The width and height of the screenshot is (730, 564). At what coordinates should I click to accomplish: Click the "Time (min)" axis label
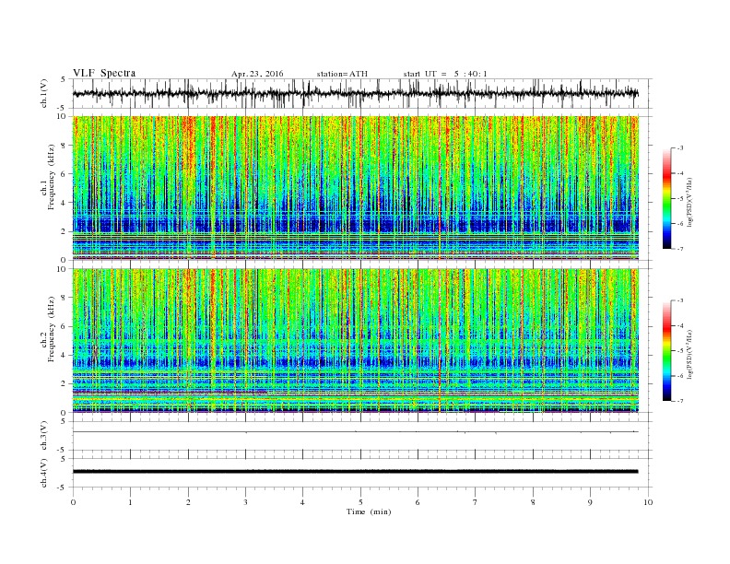point(369,511)
